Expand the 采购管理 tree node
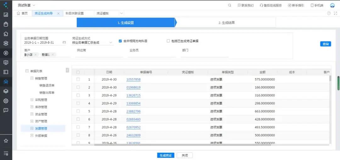This screenshot has height=160, width=340. coord(32,100)
